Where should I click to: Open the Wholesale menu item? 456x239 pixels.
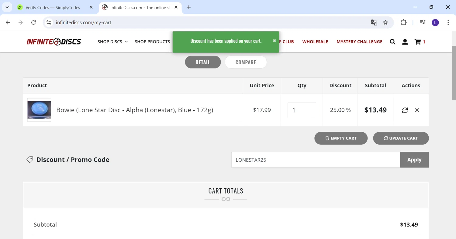315,42
